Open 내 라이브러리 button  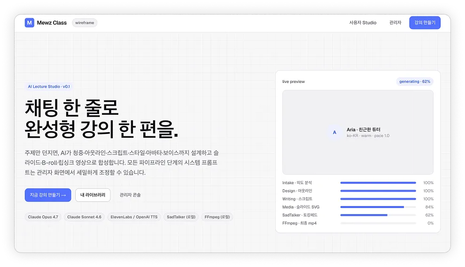point(93,195)
